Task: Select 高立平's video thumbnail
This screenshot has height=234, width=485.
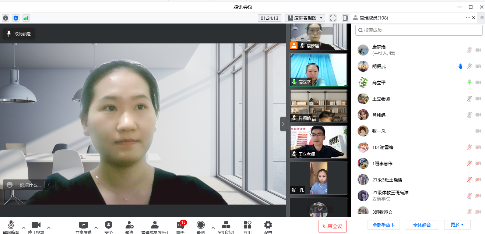Action: coord(319,70)
